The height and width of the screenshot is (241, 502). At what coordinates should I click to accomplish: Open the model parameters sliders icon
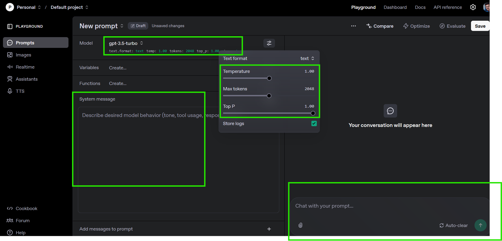tap(269, 43)
